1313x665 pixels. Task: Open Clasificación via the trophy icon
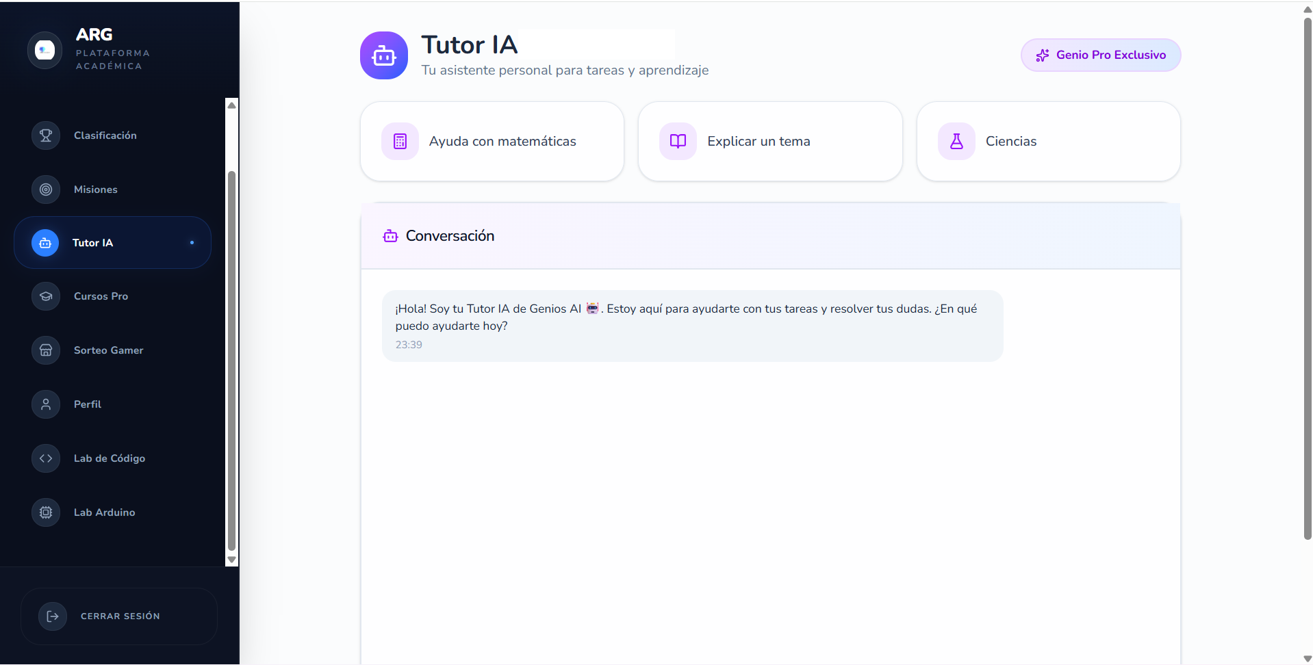click(x=45, y=135)
